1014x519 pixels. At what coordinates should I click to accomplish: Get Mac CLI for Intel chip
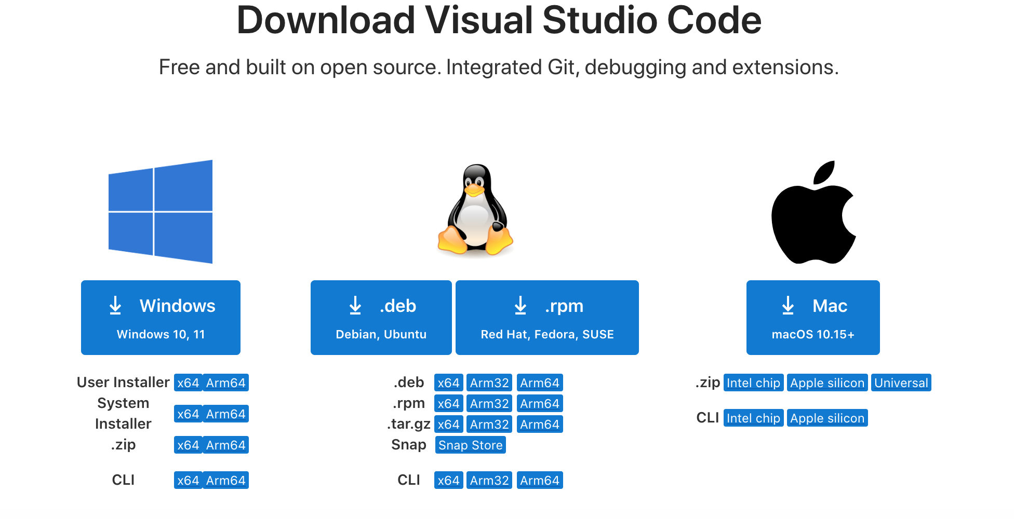tap(753, 418)
